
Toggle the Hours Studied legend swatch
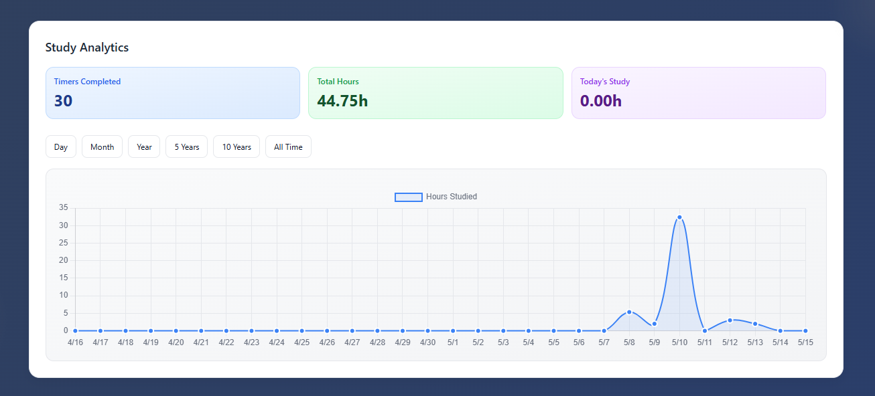409,197
